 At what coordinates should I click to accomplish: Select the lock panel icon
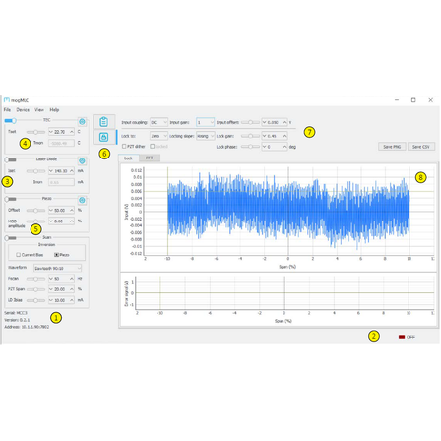tap(103, 137)
